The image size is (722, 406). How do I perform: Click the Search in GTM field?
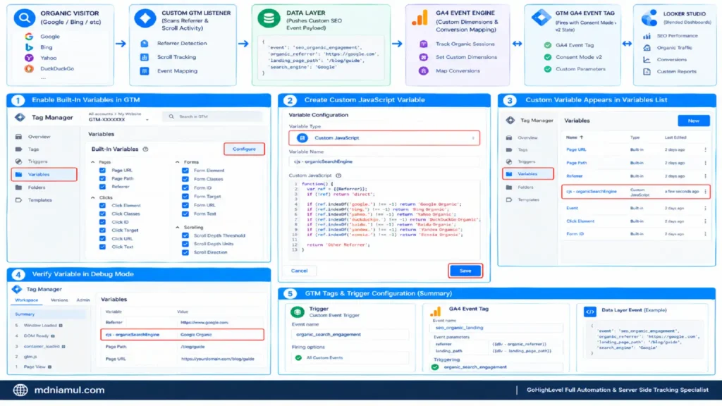213,117
